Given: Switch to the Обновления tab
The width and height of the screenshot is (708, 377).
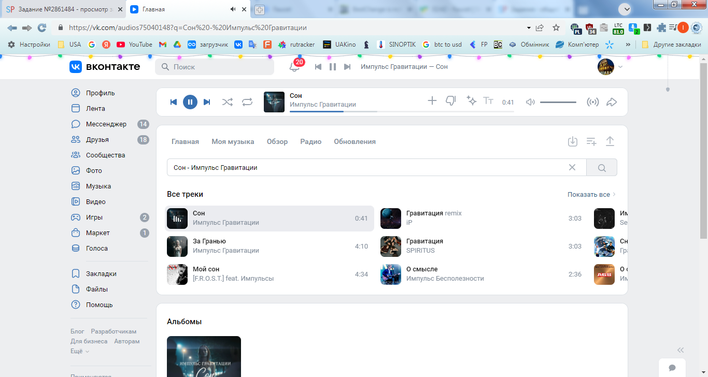Looking at the screenshot, I should pos(355,142).
